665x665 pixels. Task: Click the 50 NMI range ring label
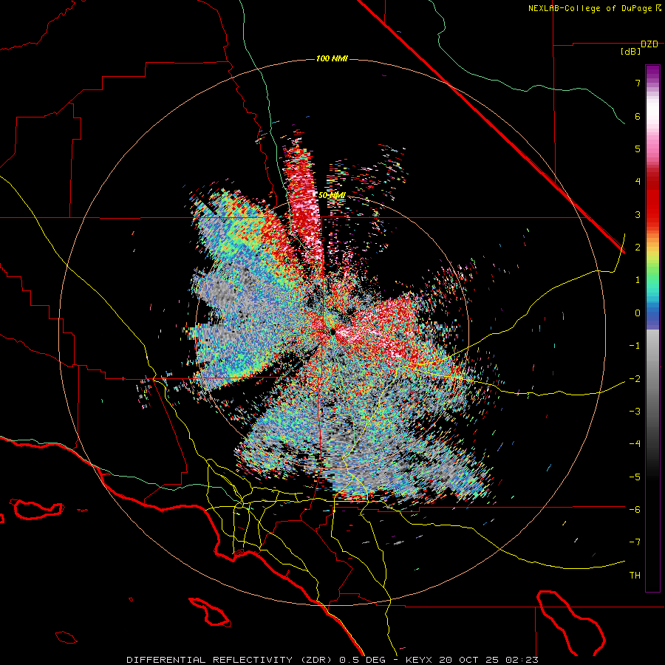coord(332,195)
